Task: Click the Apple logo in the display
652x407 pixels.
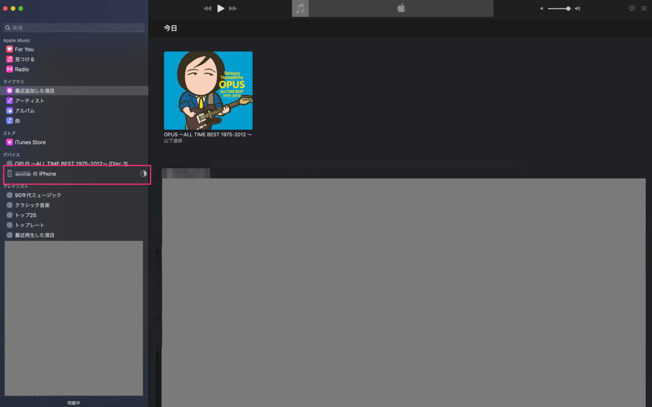Action: 401,8
